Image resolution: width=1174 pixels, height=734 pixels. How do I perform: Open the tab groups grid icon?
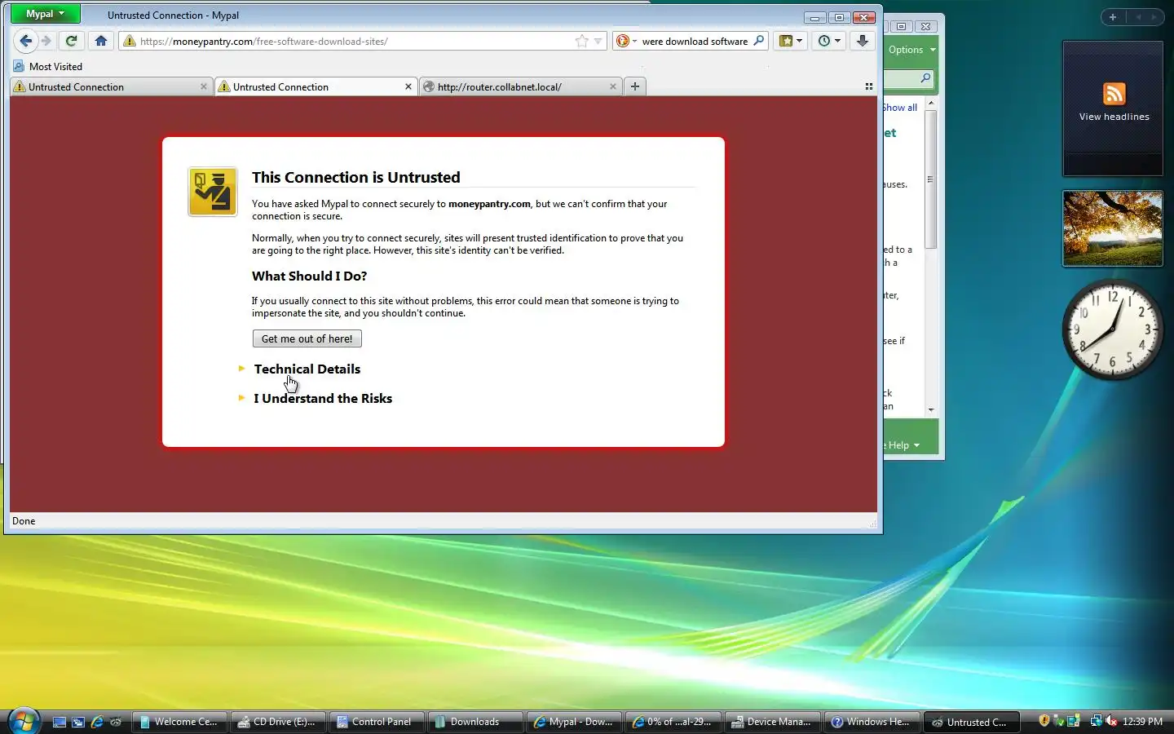[869, 86]
